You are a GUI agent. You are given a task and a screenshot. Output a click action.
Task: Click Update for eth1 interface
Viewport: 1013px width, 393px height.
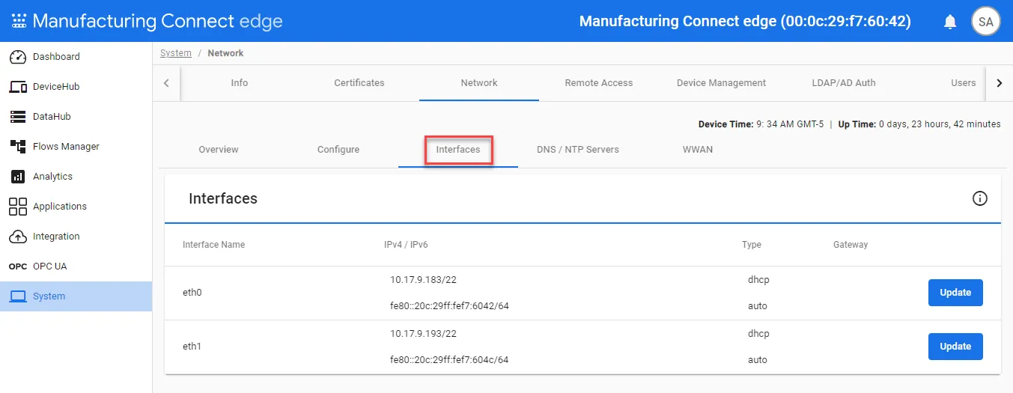pyautogui.click(x=955, y=347)
